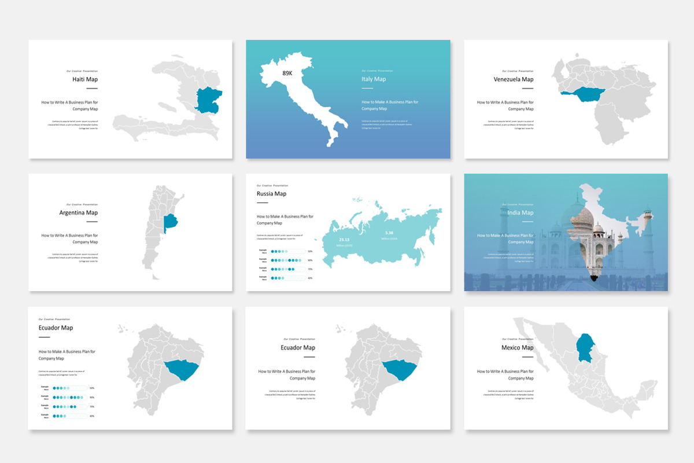Click the 70% dot progress bar on Russia slide
Viewport: 694px width, 463px height.
click(x=287, y=269)
